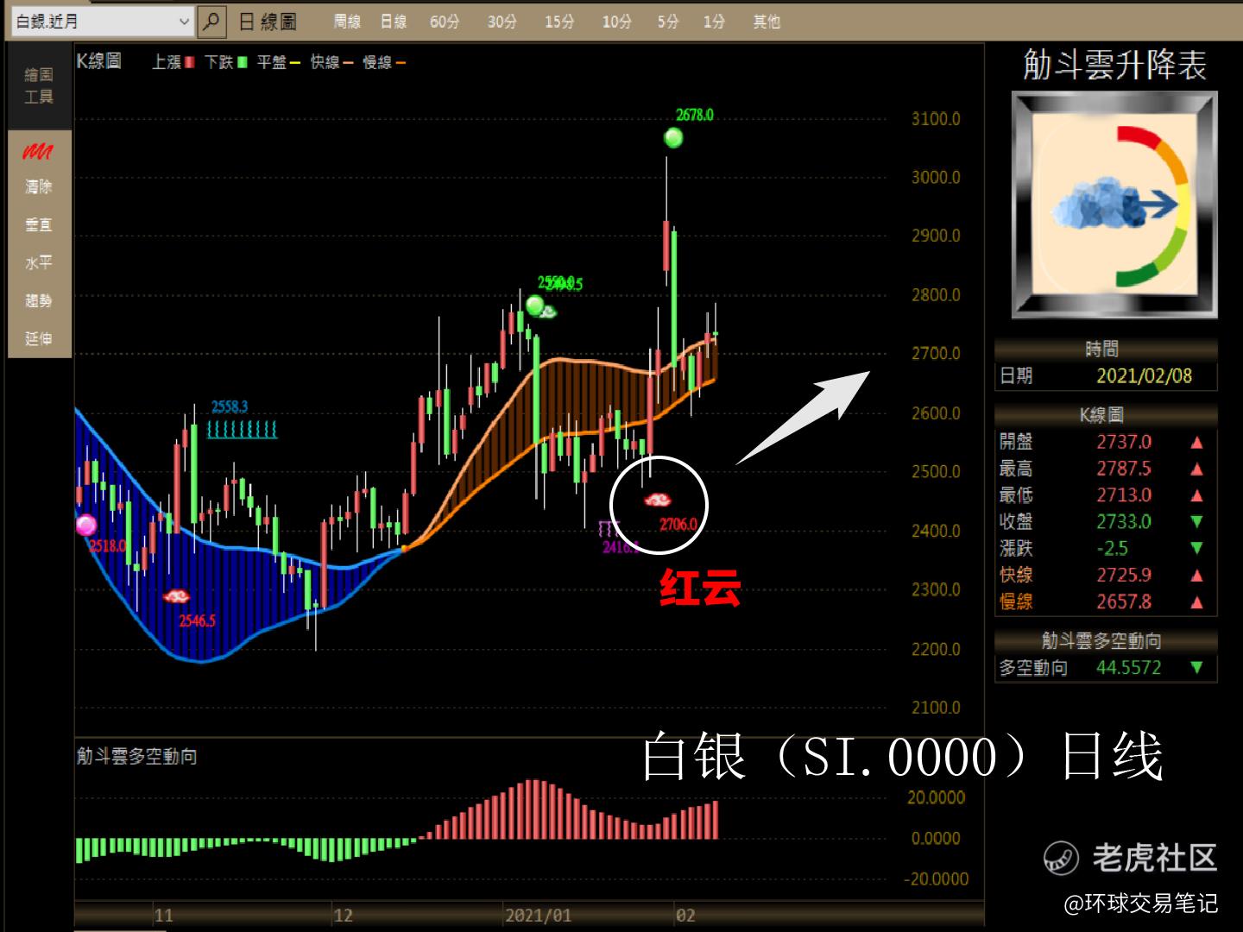Click the 2100.0 price axis label
Screen dimensions: 1243x932
coord(936,708)
